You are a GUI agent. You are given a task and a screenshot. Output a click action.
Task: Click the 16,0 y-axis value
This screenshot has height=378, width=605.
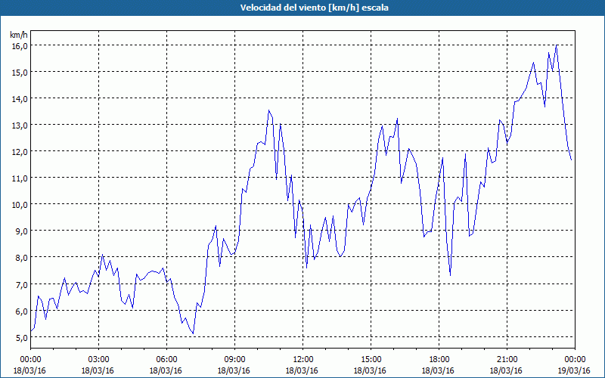coord(20,46)
